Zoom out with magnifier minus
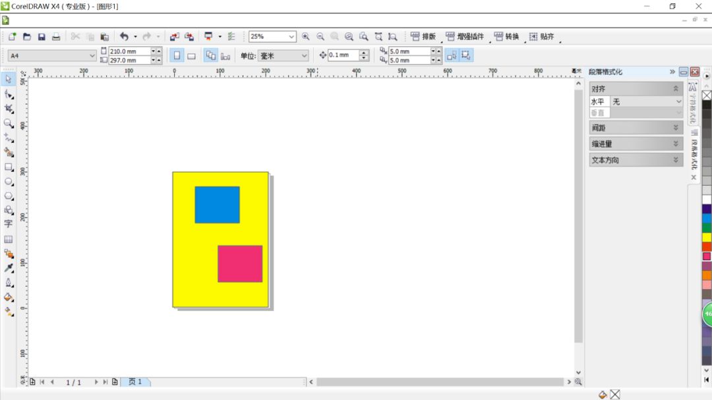The width and height of the screenshot is (712, 400). [x=320, y=36]
